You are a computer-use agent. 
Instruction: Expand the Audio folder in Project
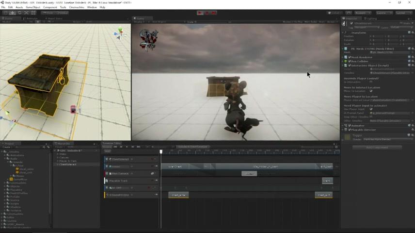[5, 159]
